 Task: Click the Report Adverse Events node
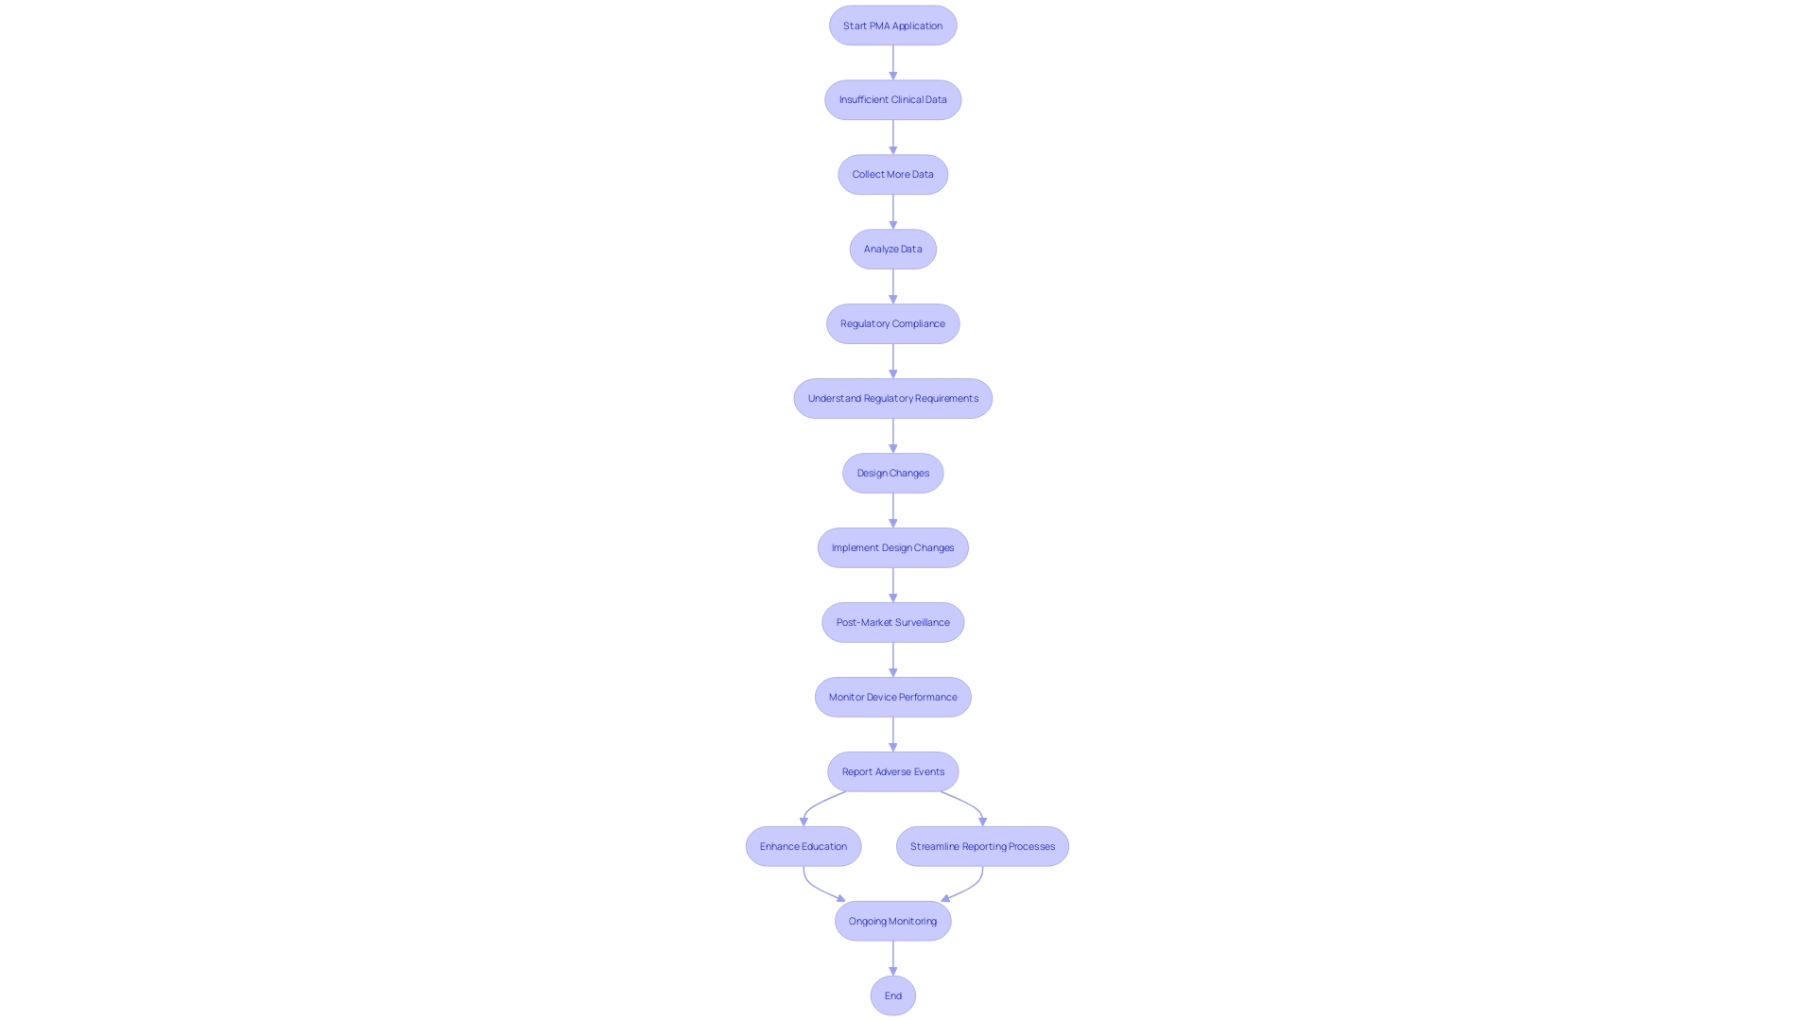tap(892, 770)
